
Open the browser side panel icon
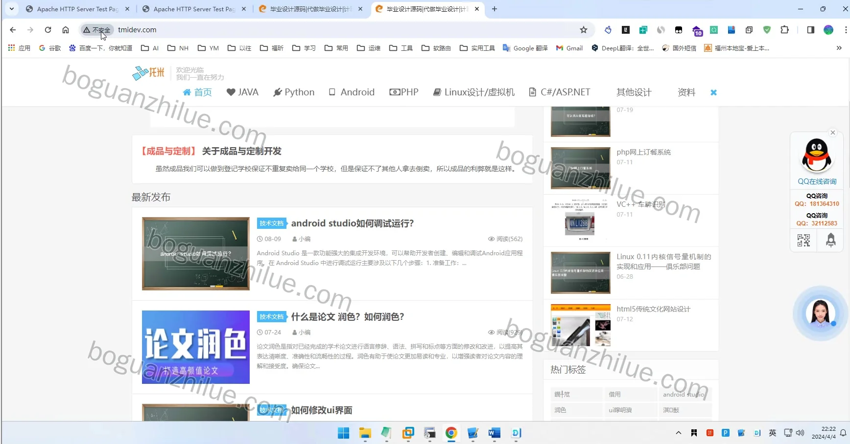pyautogui.click(x=811, y=30)
